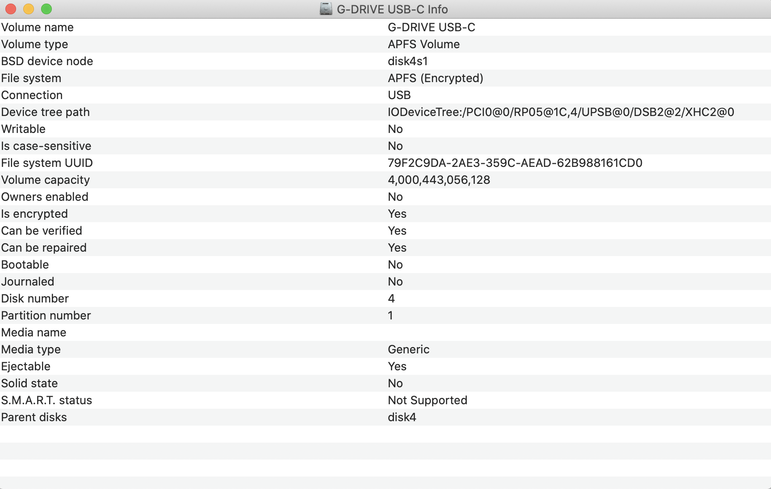
Task: Click the 'disk4' parent disks value
Action: (x=402, y=417)
